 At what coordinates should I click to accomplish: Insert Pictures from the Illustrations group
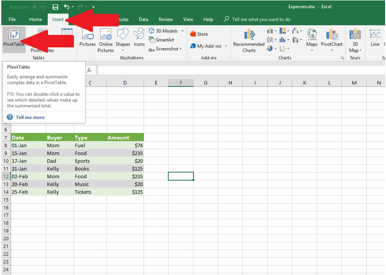coord(87,38)
